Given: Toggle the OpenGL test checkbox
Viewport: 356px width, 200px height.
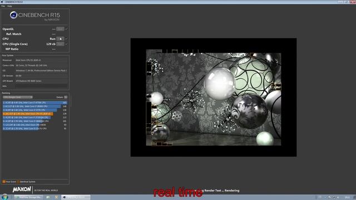Looking at the screenshot, I should pyautogui.click(x=66, y=29).
